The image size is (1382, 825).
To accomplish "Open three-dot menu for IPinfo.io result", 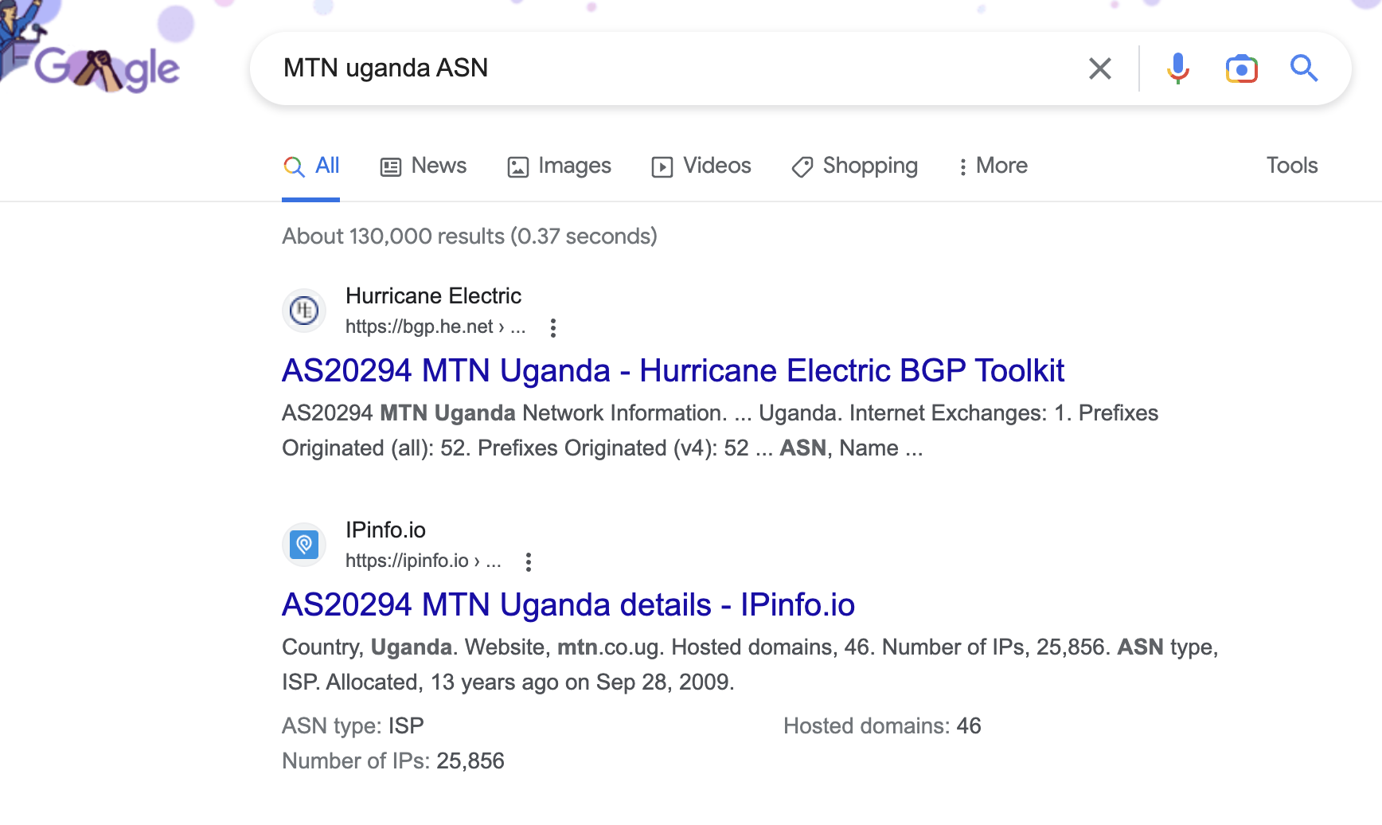I will [529, 561].
